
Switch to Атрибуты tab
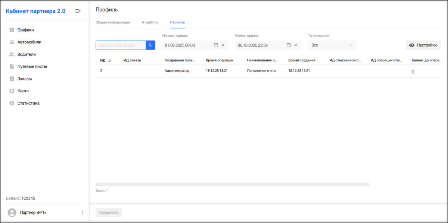tap(150, 22)
